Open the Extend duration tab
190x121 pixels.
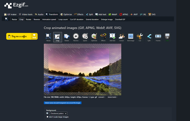coord(92,19)
